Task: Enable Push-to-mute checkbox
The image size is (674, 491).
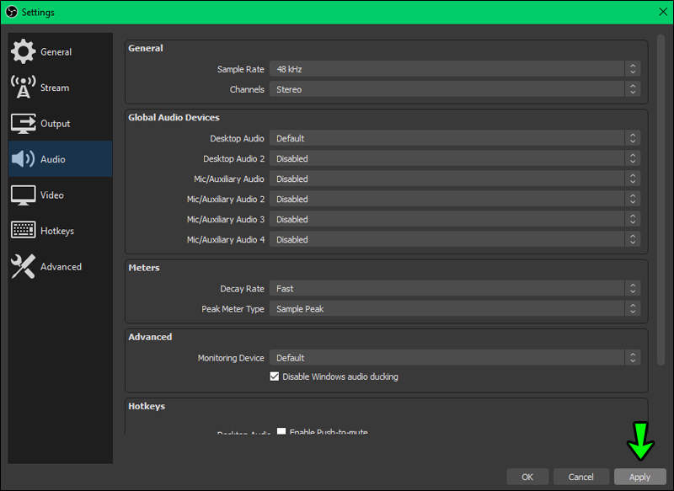Action: tap(281, 431)
